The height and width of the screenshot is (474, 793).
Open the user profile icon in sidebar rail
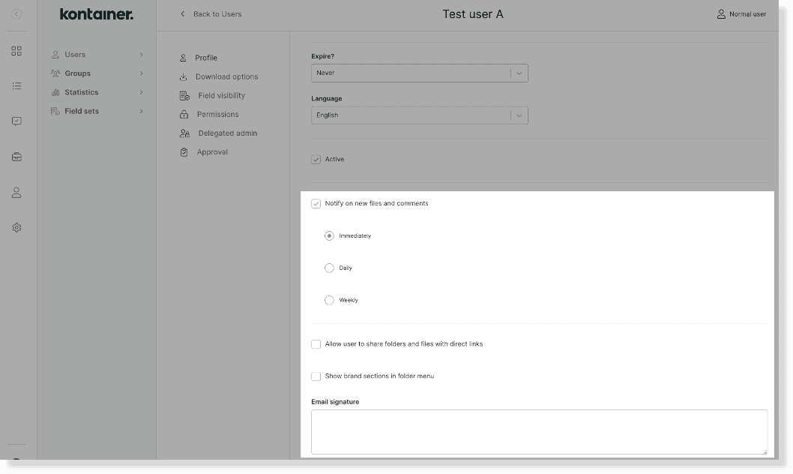(16, 192)
